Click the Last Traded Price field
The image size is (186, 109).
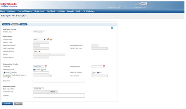(41, 49)
